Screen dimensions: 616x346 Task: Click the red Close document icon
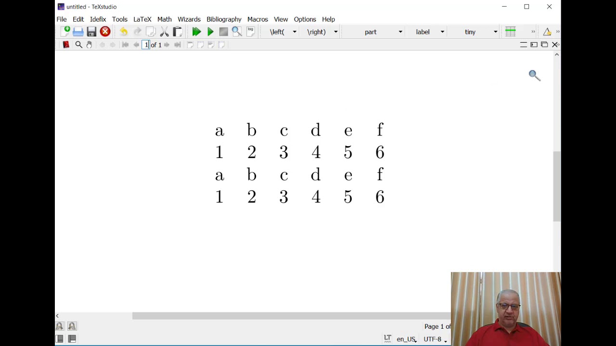pyautogui.click(x=105, y=32)
